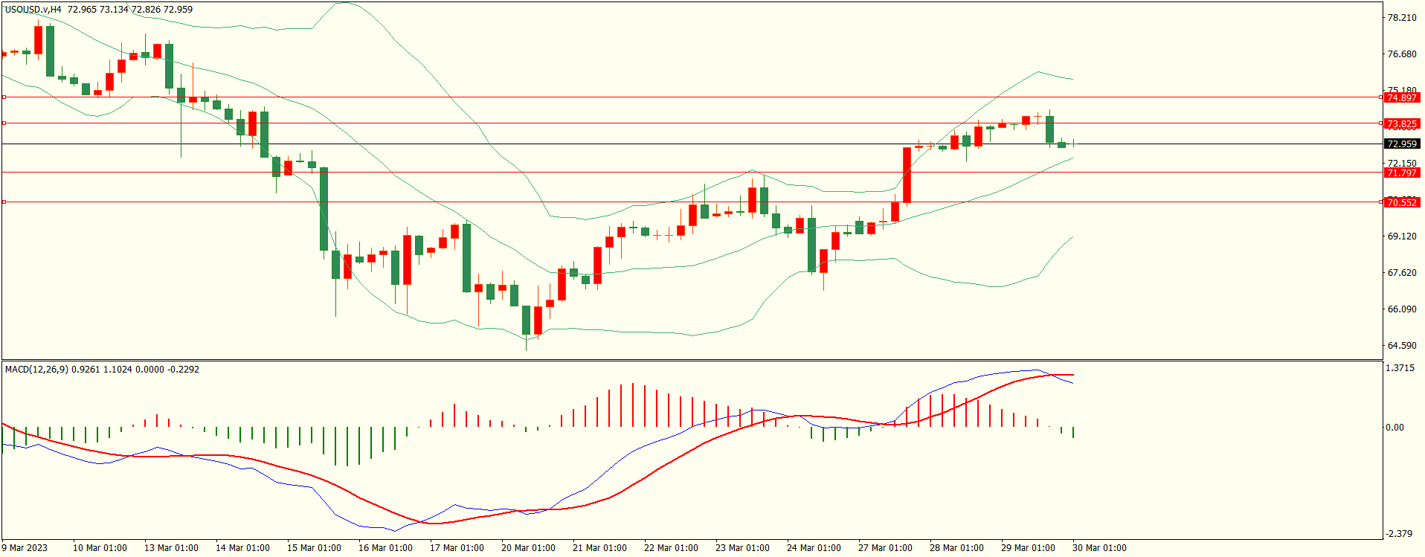Viewport: 1425px width, 557px height.
Task: Click the left handle of 73.825 line
Action: 4,123
